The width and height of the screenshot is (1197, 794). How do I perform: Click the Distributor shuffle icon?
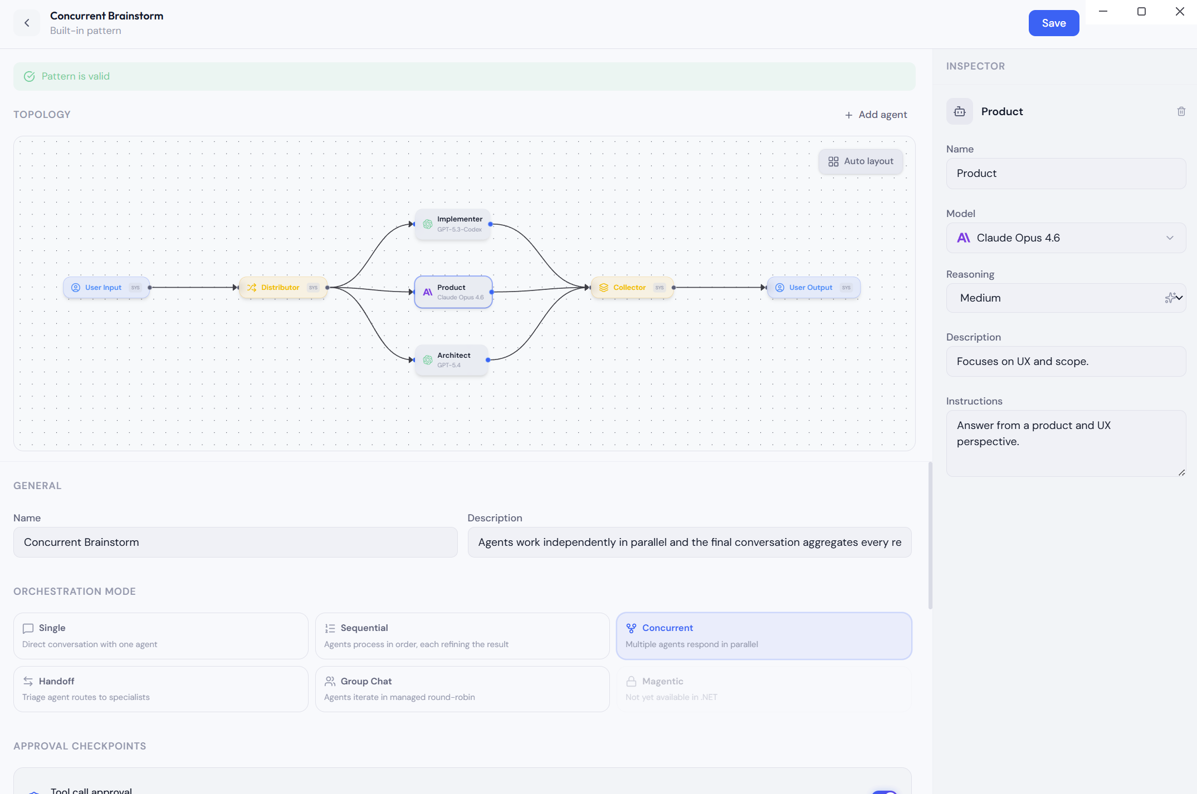point(252,288)
